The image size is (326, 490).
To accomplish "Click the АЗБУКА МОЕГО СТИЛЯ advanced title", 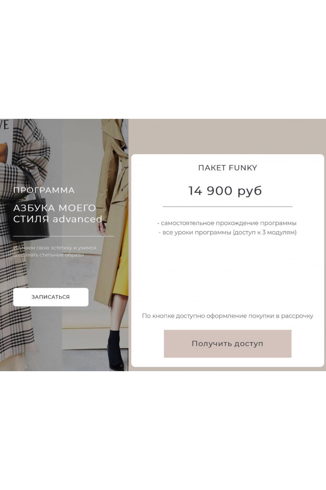I will pyautogui.click(x=58, y=214).
